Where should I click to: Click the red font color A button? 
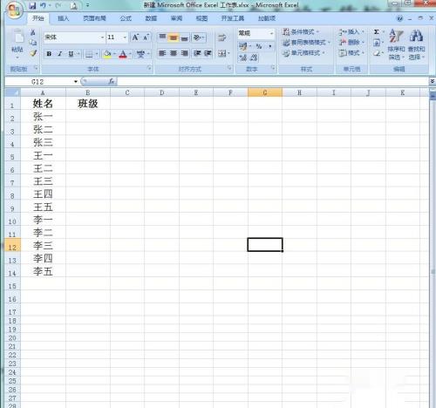point(123,54)
